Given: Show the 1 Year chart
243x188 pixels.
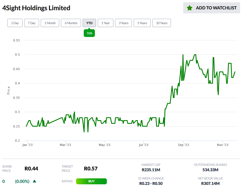Looking at the screenshot, I should [105, 23].
